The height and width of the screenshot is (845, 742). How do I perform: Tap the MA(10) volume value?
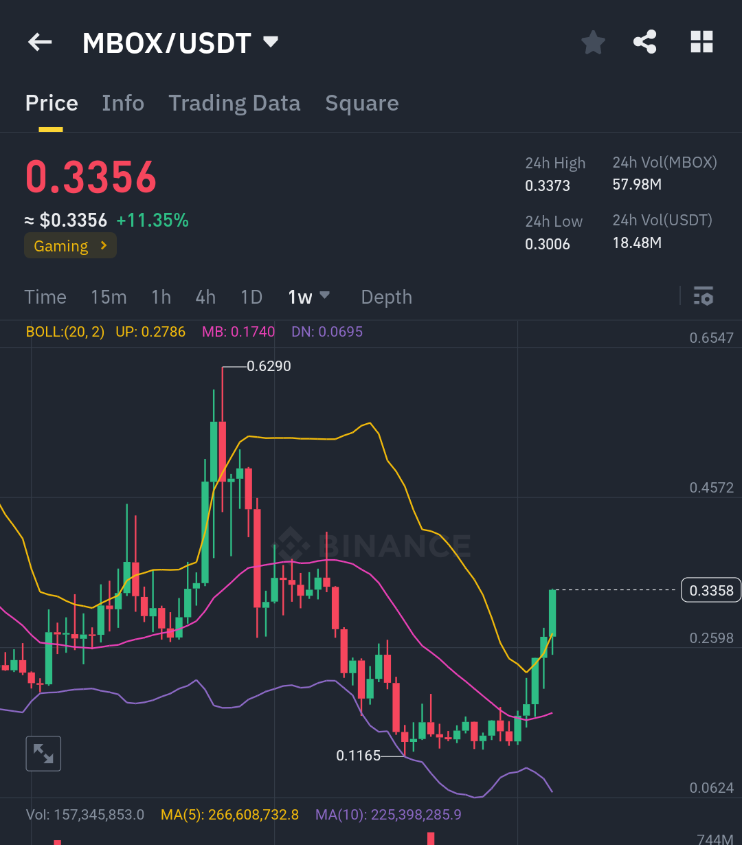pyautogui.click(x=388, y=815)
